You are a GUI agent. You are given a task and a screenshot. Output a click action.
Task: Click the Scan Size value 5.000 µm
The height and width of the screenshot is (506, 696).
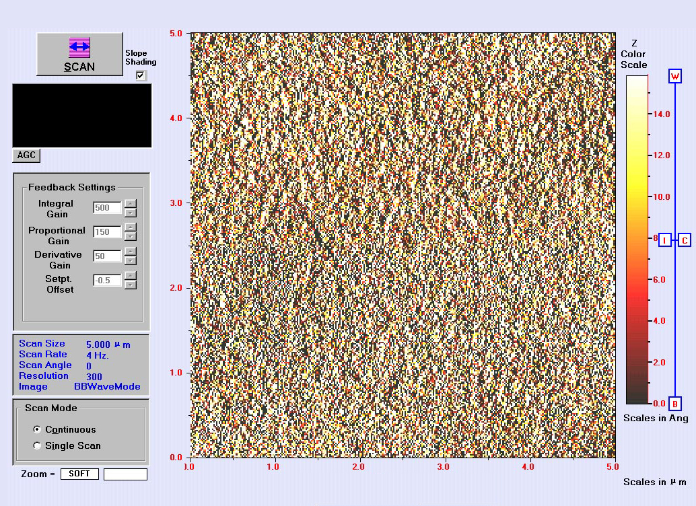click(108, 345)
